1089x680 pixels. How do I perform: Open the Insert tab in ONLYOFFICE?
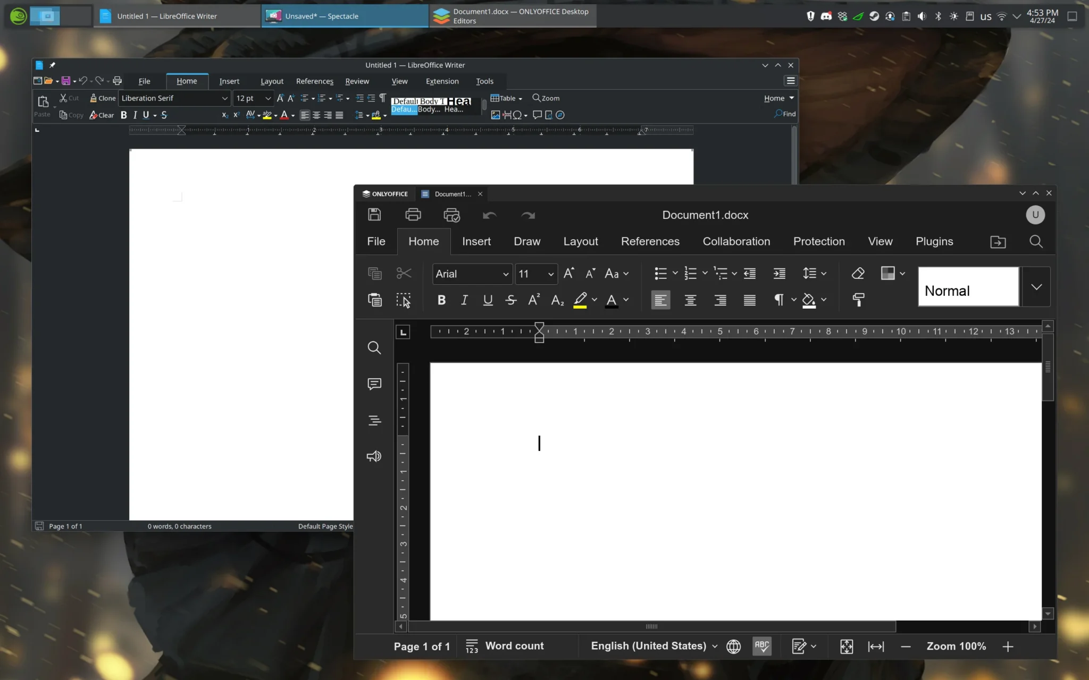click(x=476, y=241)
